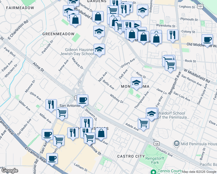Select the grocery cart marker near Miller Ave
Image resolution: width=217 pixels, height=174 pixels.
pyautogui.click(x=62, y=113)
